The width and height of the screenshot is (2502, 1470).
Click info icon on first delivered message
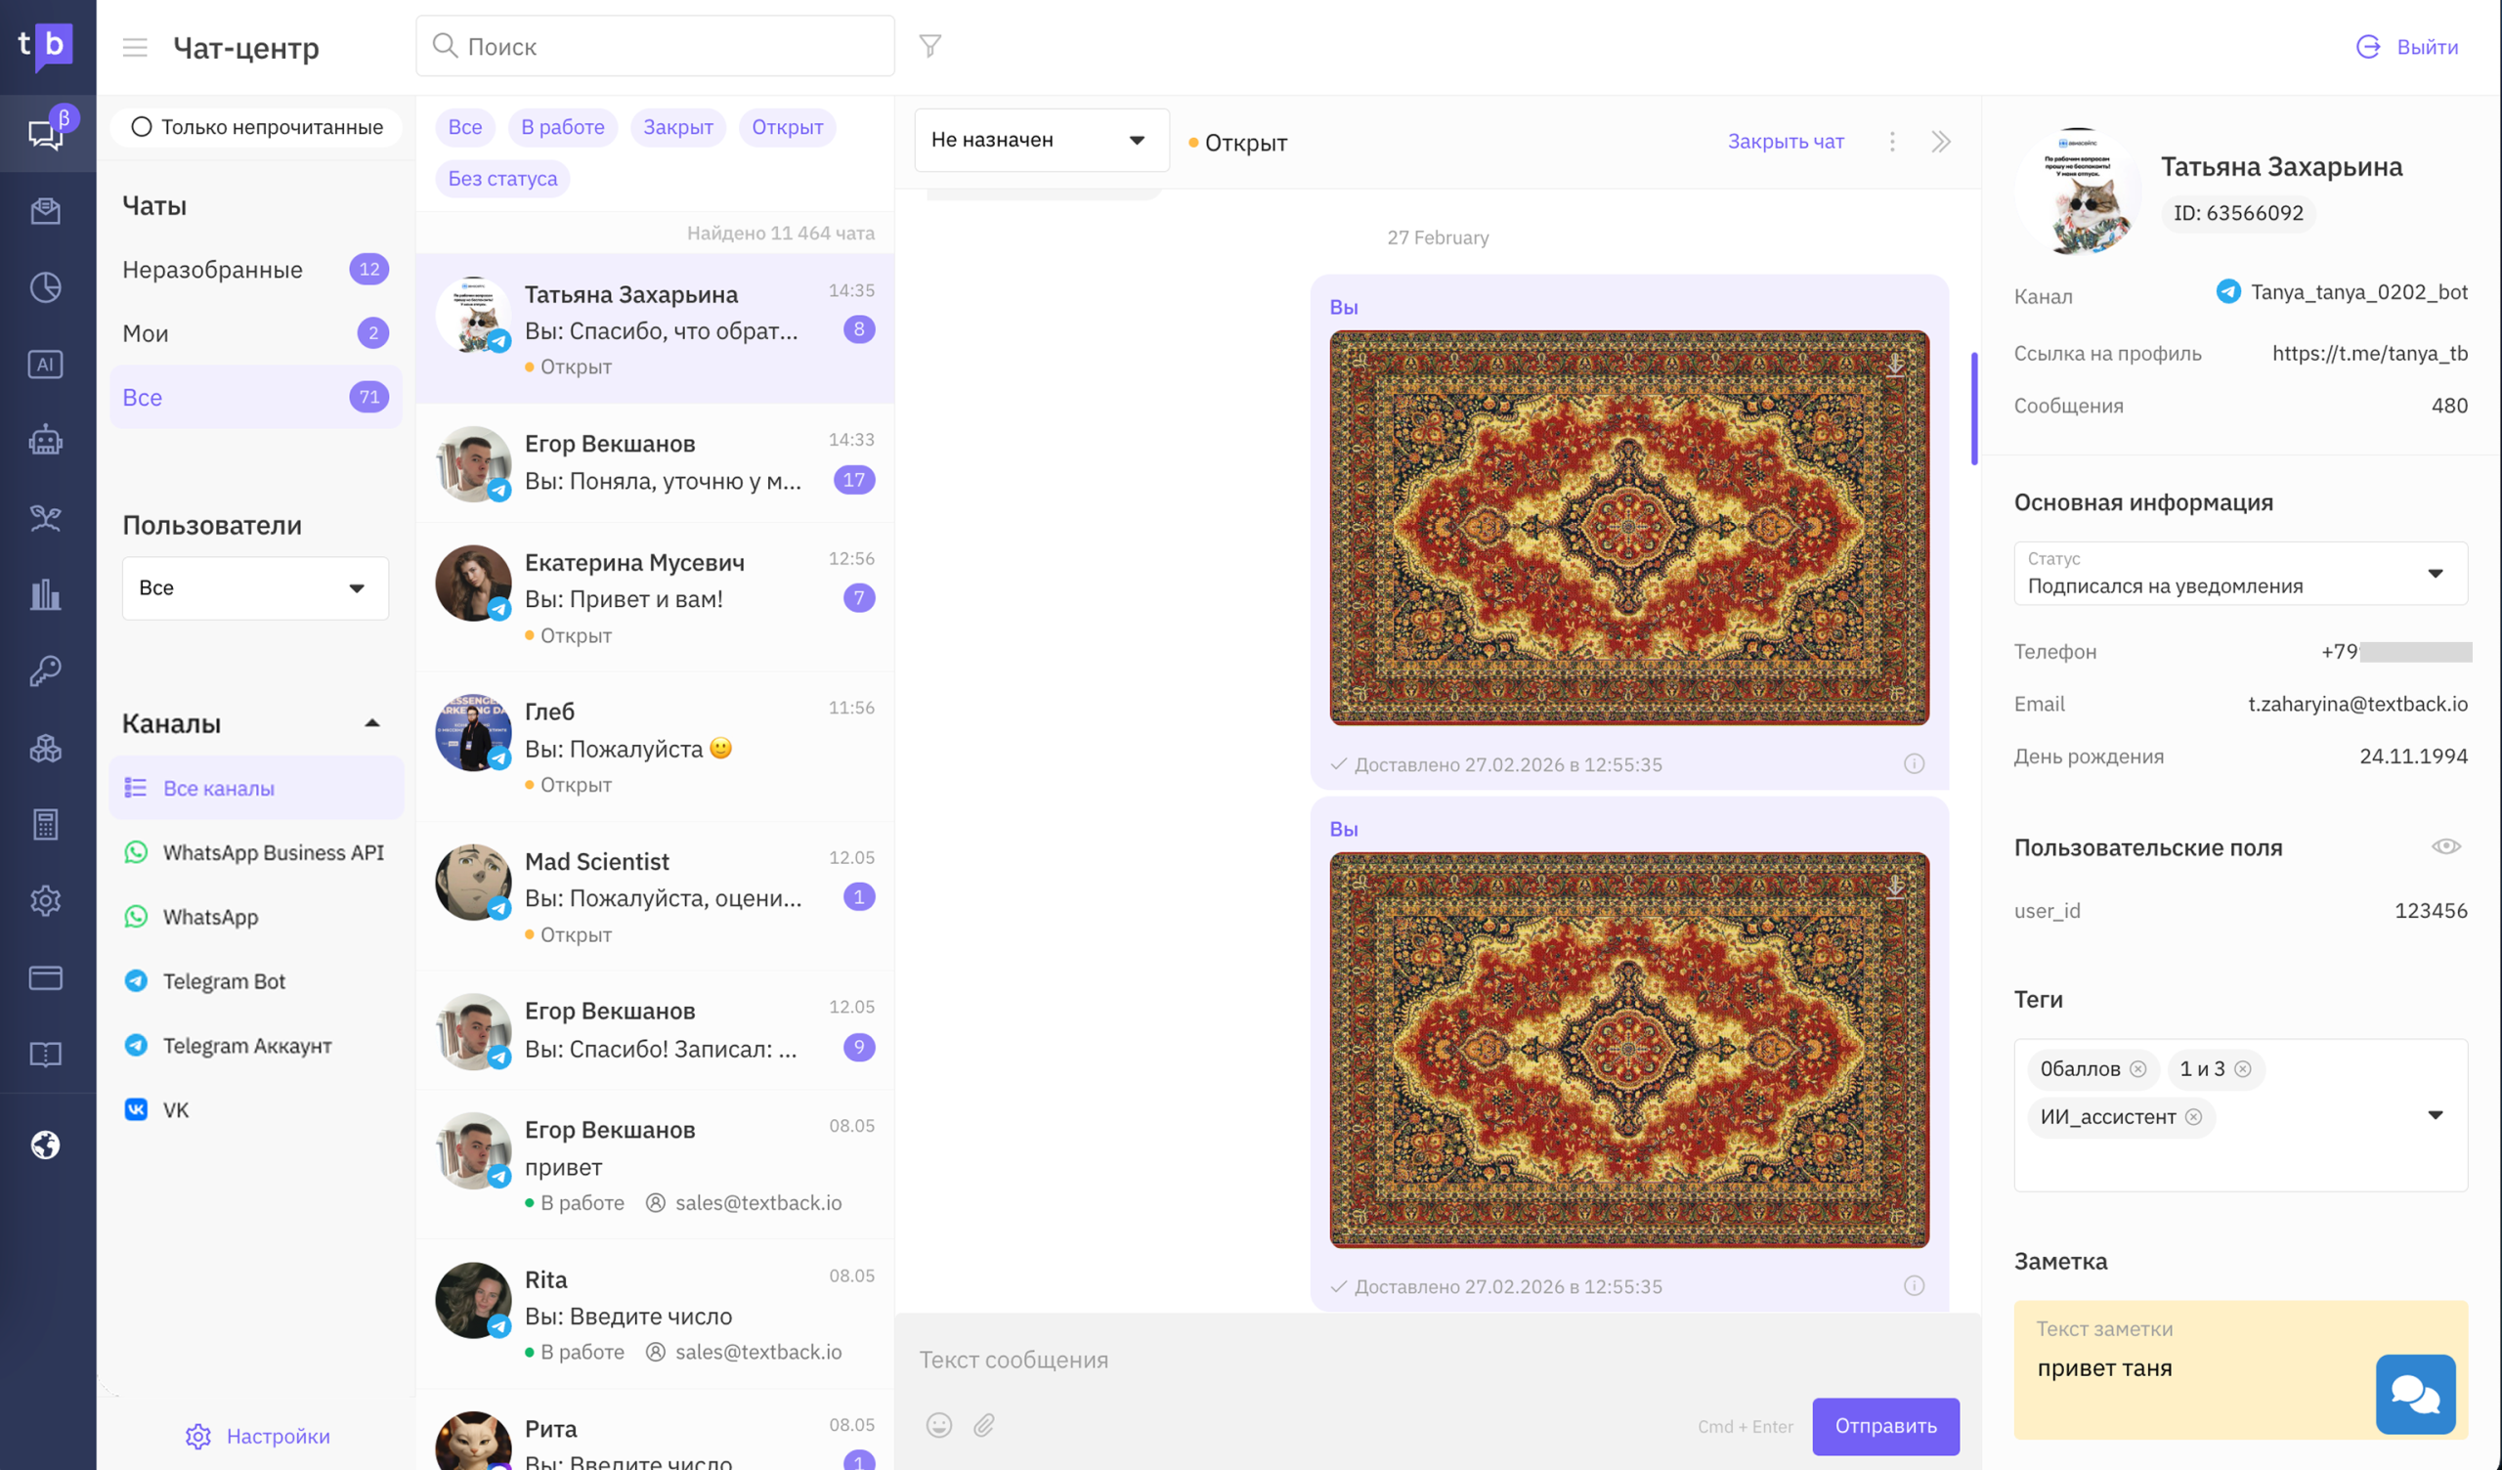coord(1914,763)
